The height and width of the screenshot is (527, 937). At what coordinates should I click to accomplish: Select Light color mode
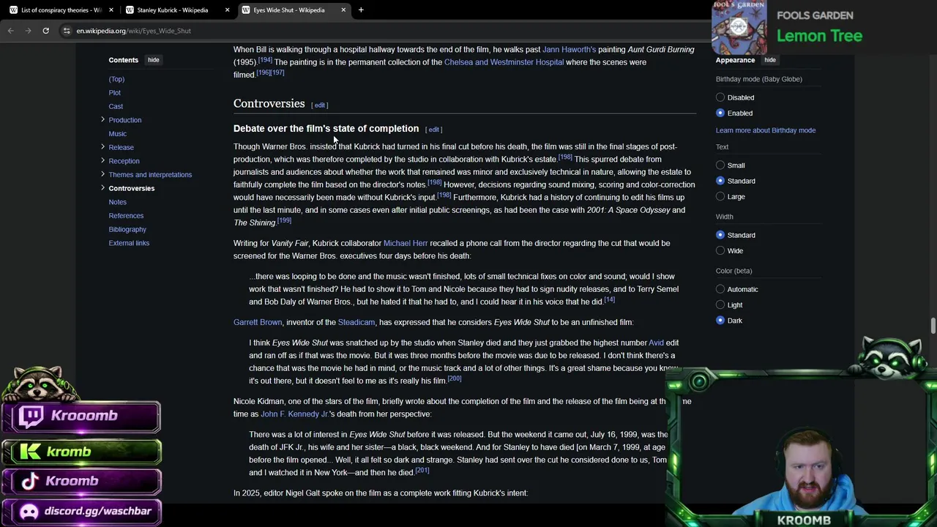pyautogui.click(x=720, y=304)
